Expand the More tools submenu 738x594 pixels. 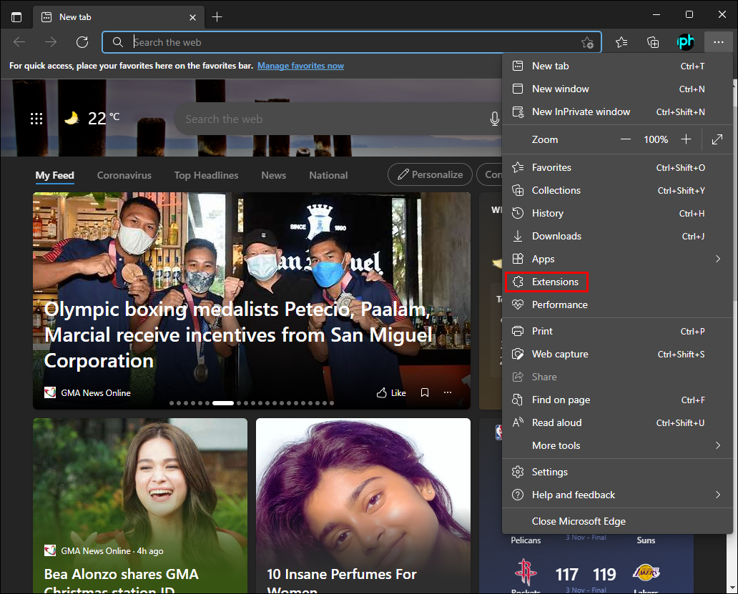click(x=717, y=445)
